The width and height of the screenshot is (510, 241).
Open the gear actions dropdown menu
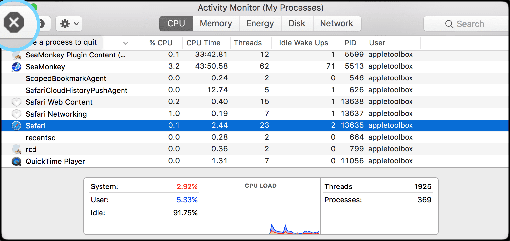(69, 24)
